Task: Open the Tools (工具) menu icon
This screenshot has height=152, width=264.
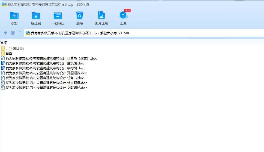Action: click(123, 15)
